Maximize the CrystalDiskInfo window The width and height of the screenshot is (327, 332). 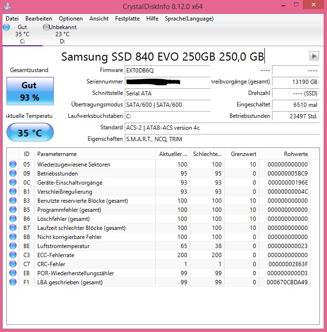pos(296,5)
